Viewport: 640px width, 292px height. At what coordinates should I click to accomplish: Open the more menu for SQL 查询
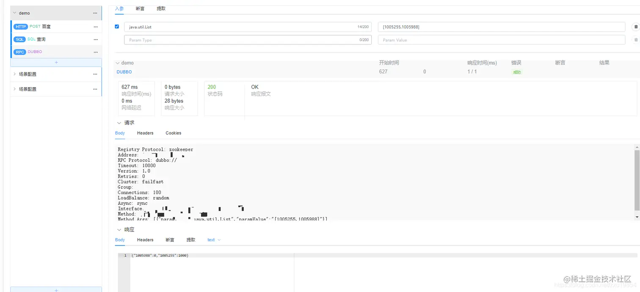click(x=95, y=39)
